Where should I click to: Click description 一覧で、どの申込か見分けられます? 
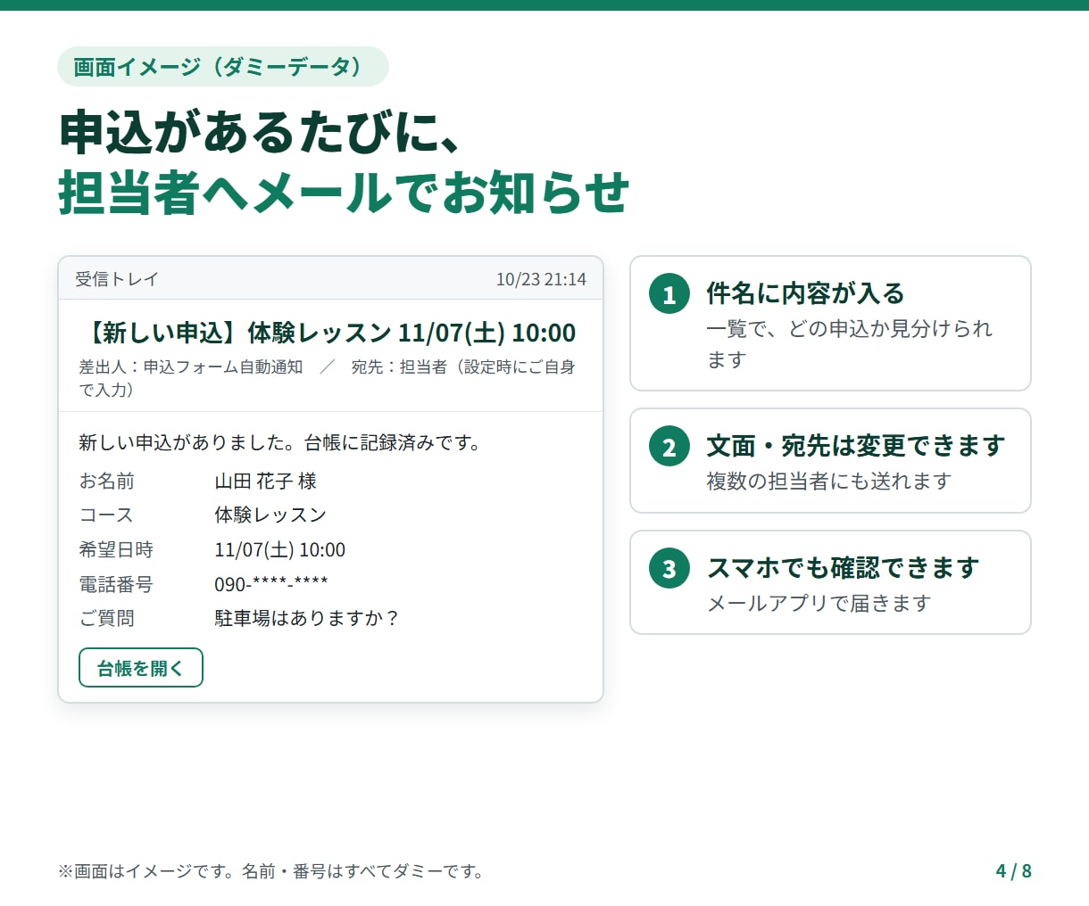pyautogui.click(x=849, y=344)
